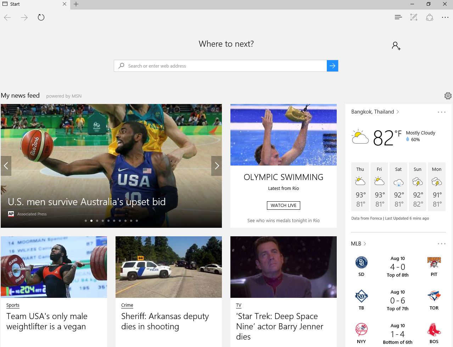Select Thursday's forecast
453x347 pixels.
point(360,187)
